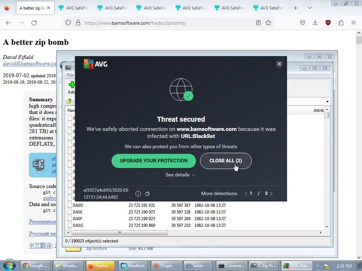Image resolution: width=362 pixels, height=271 pixels.
Task: Switch to Safari in the taskbar
Action: click(198, 266)
